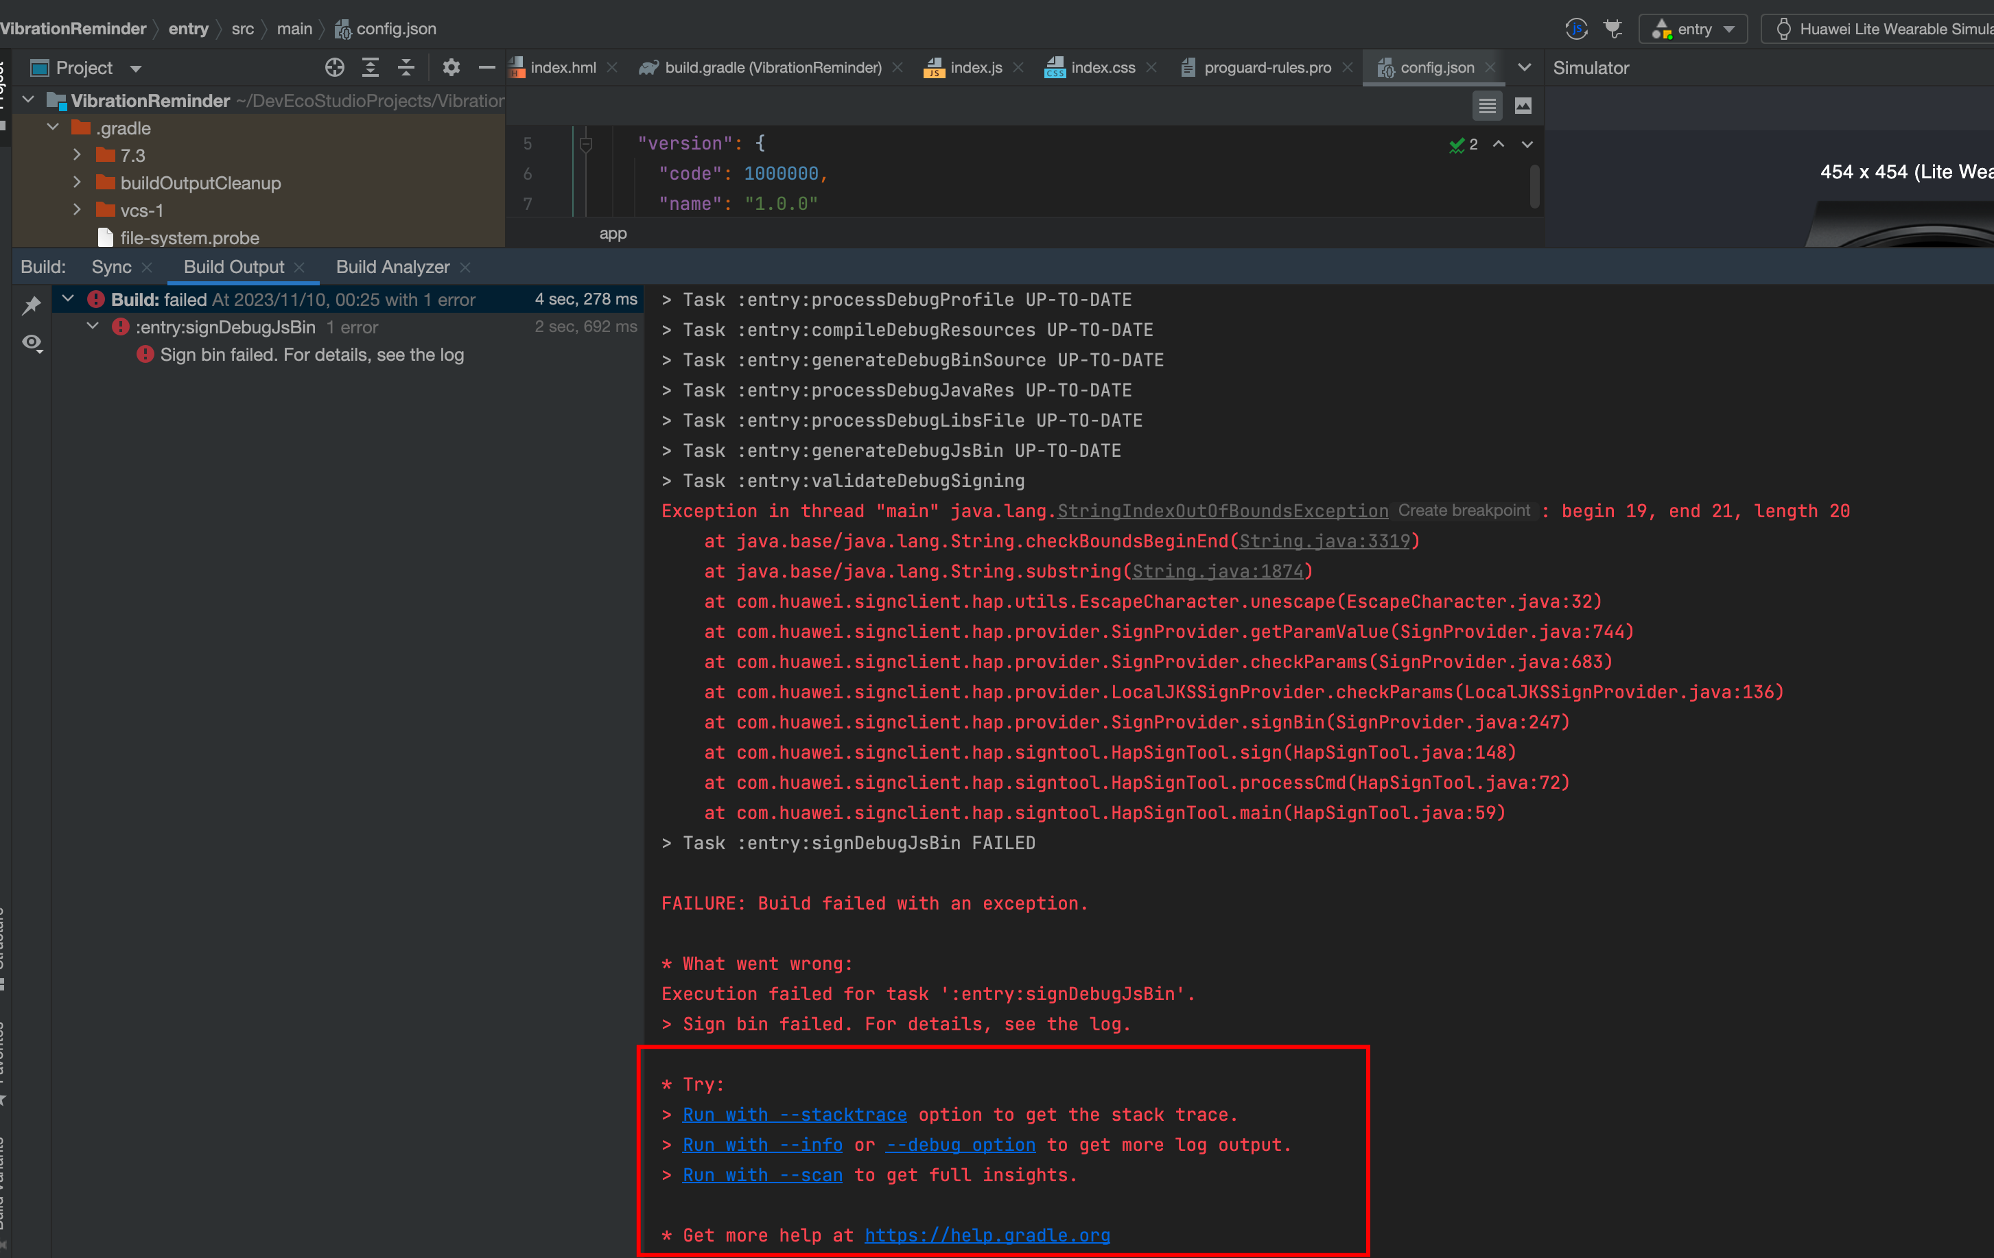The height and width of the screenshot is (1258, 1994).
Task: Open String.java:1874 stack trace link
Action: pyautogui.click(x=1217, y=571)
